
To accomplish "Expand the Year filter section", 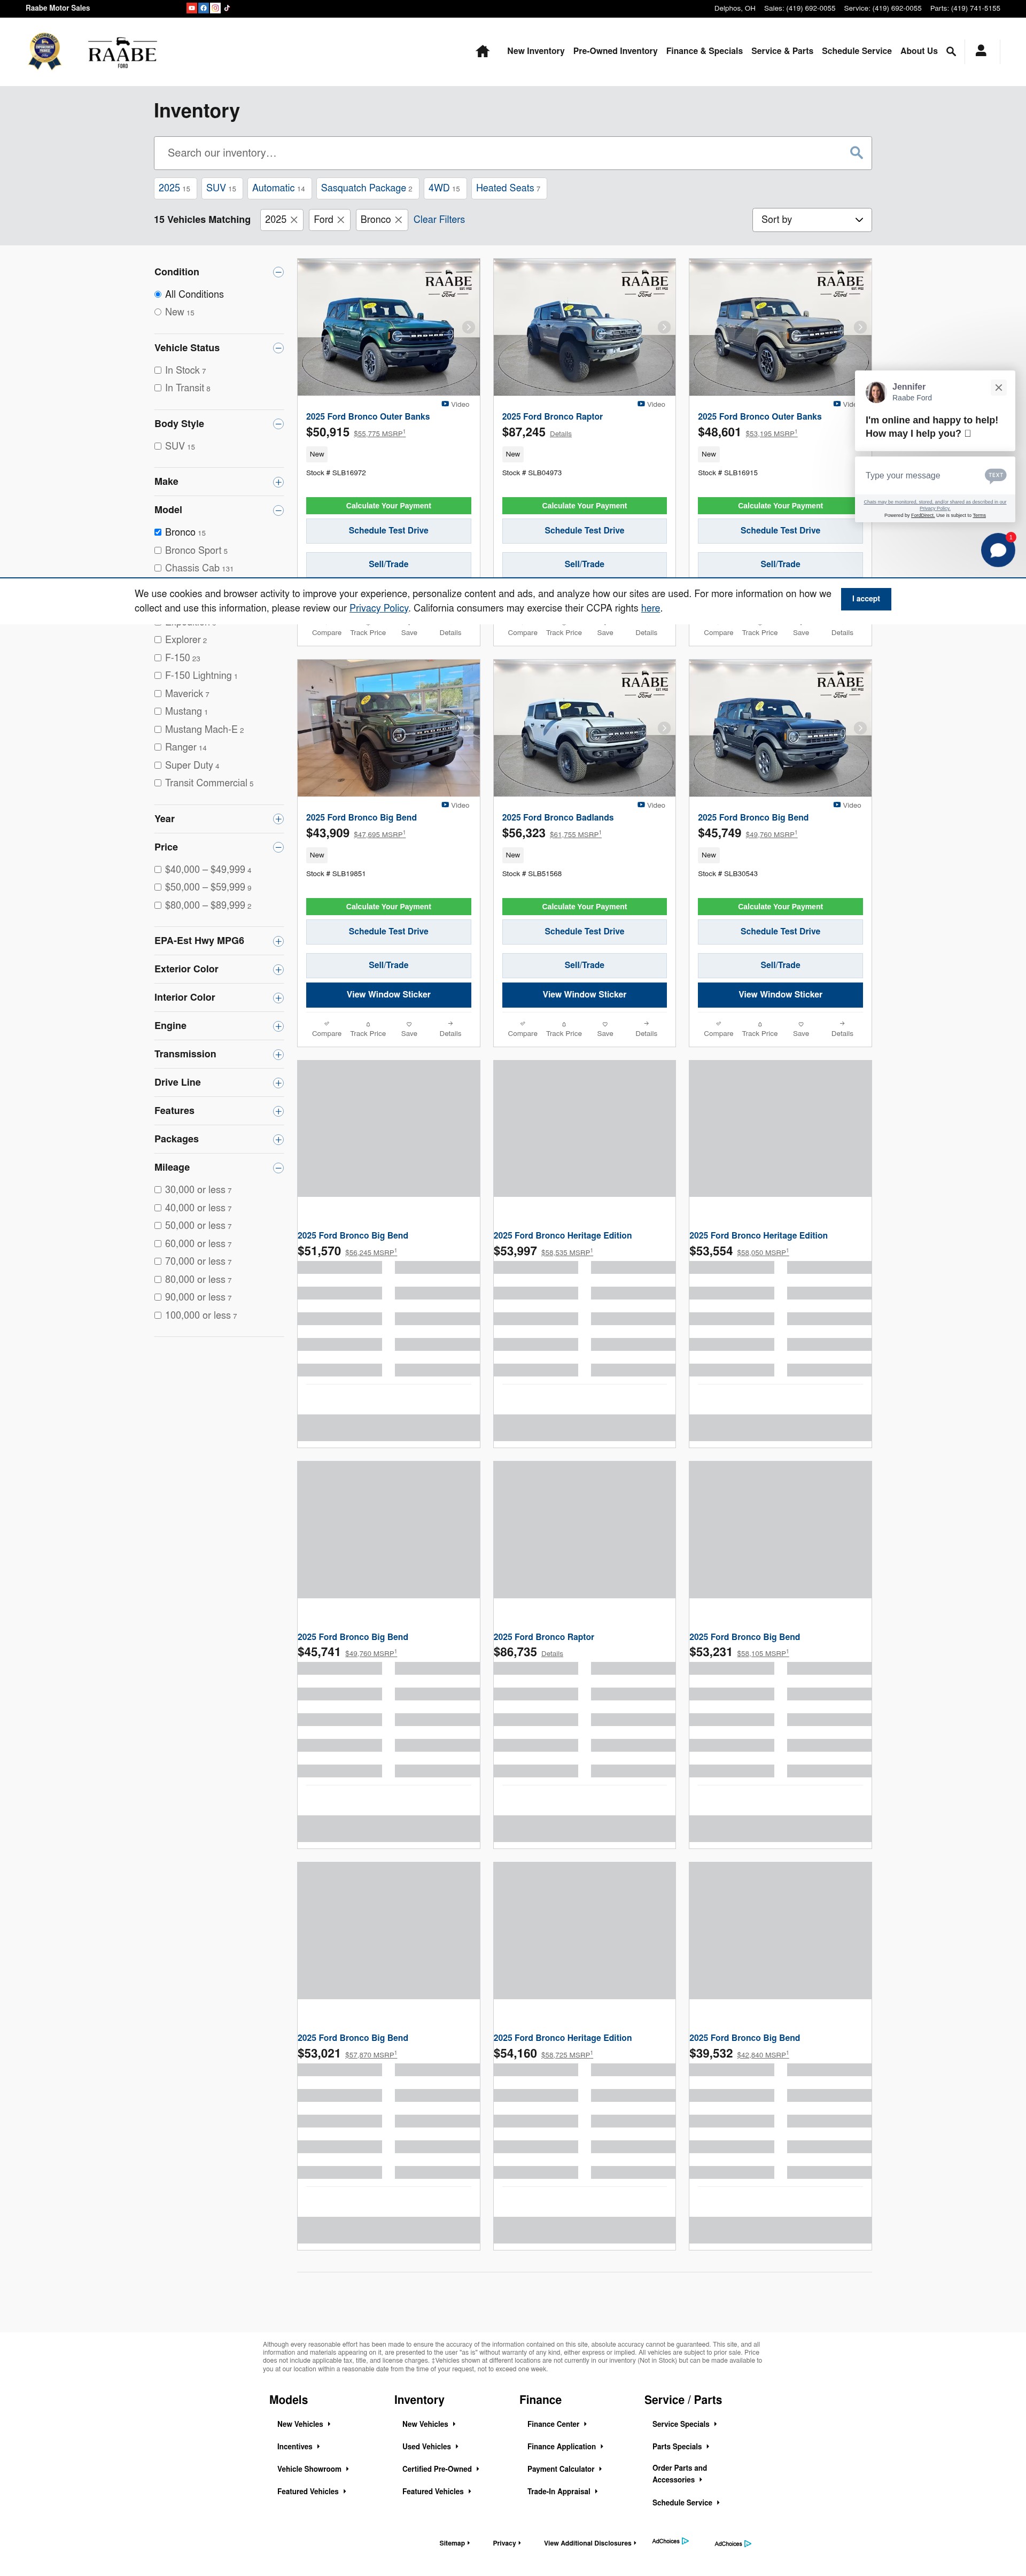I will (278, 819).
